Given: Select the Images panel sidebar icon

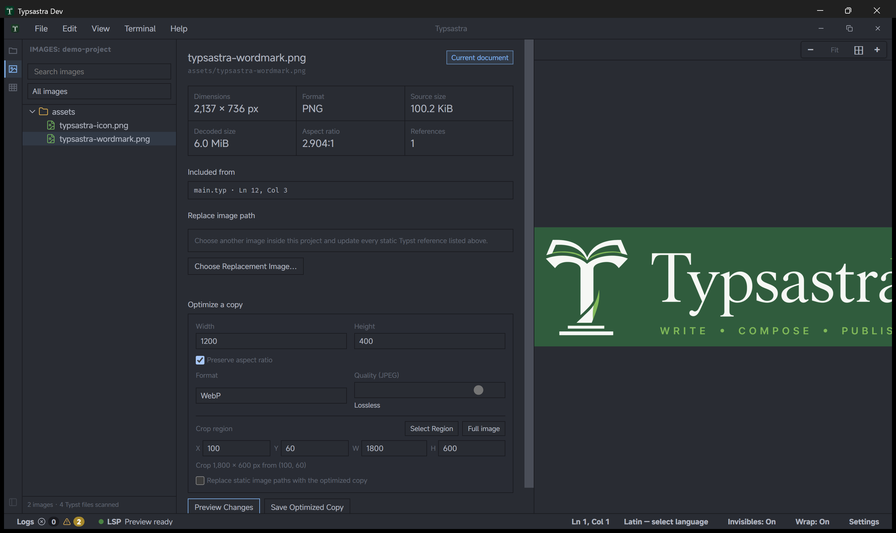Looking at the screenshot, I should pos(13,69).
